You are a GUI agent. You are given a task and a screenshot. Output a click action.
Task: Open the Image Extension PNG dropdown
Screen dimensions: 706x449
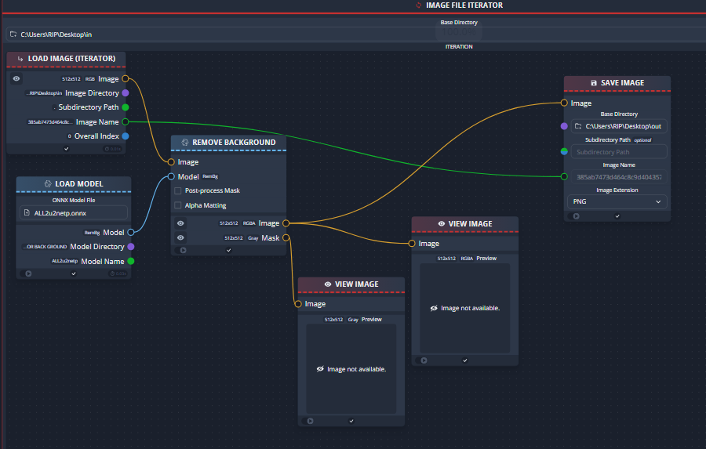(617, 201)
